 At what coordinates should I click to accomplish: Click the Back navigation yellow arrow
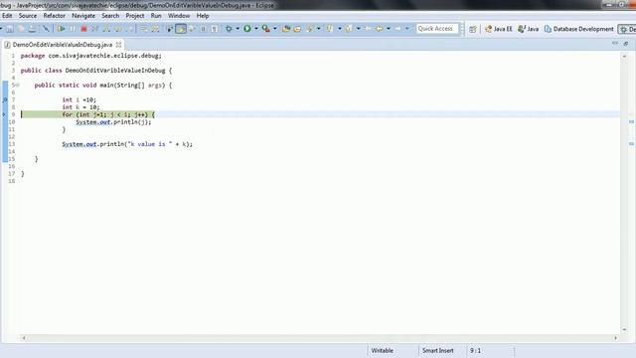379,29
